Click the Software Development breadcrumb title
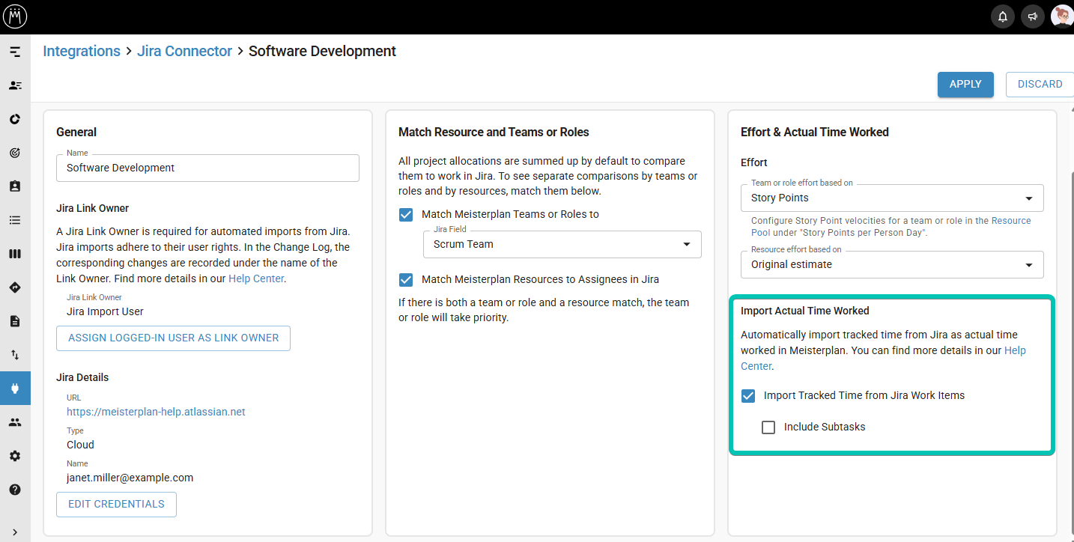Image resolution: width=1074 pixels, height=542 pixels. click(322, 51)
